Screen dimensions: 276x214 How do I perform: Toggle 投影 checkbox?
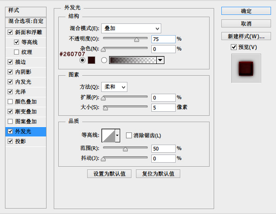click(10, 141)
